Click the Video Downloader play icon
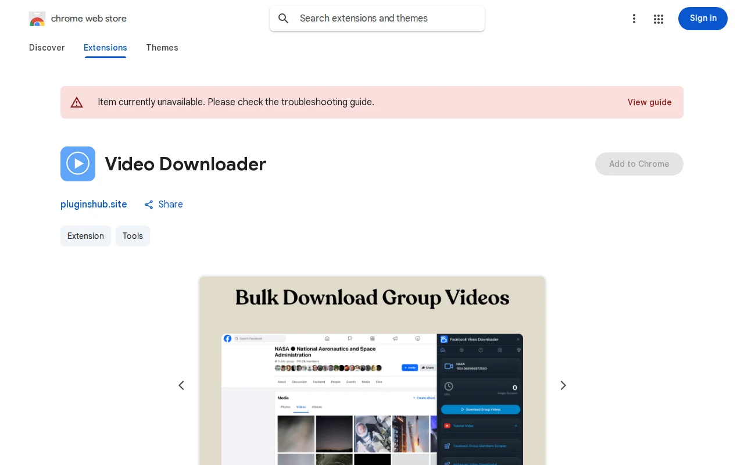The image size is (744, 465). coord(78,164)
